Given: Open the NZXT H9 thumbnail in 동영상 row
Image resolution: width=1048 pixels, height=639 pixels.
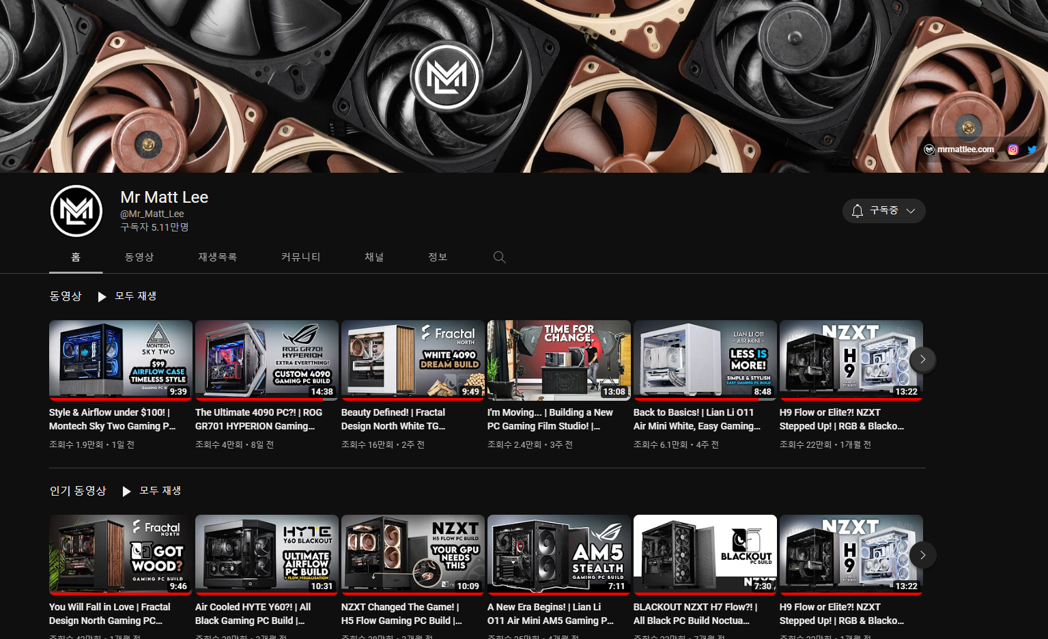Looking at the screenshot, I should pyautogui.click(x=851, y=360).
